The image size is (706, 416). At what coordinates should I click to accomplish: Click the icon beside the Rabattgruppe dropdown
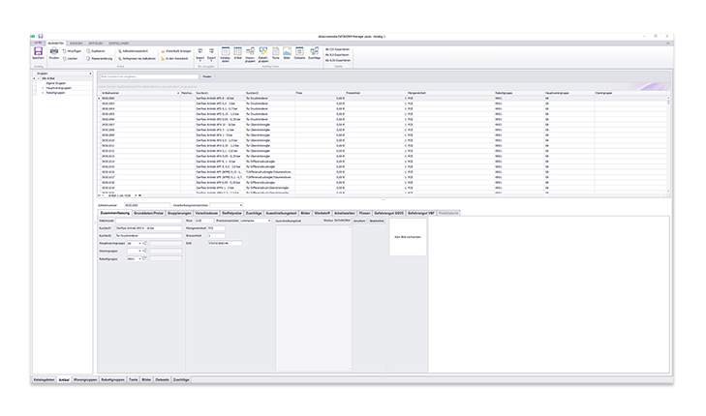[144, 259]
